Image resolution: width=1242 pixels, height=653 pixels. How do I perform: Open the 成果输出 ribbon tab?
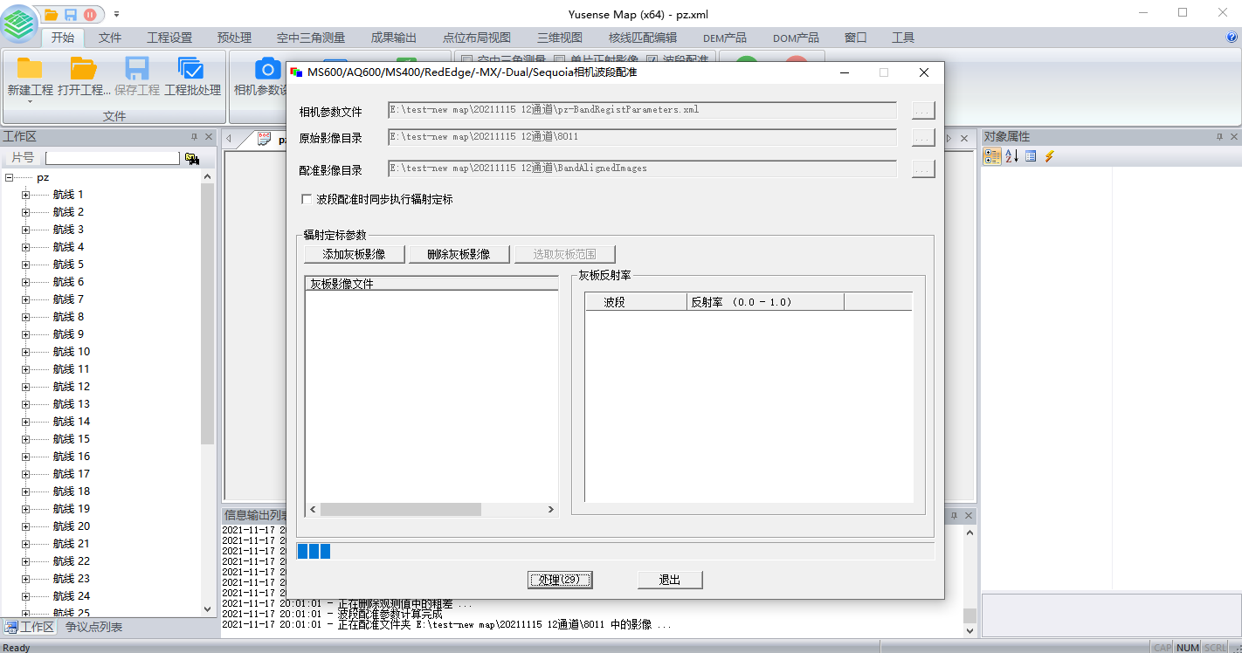point(394,38)
